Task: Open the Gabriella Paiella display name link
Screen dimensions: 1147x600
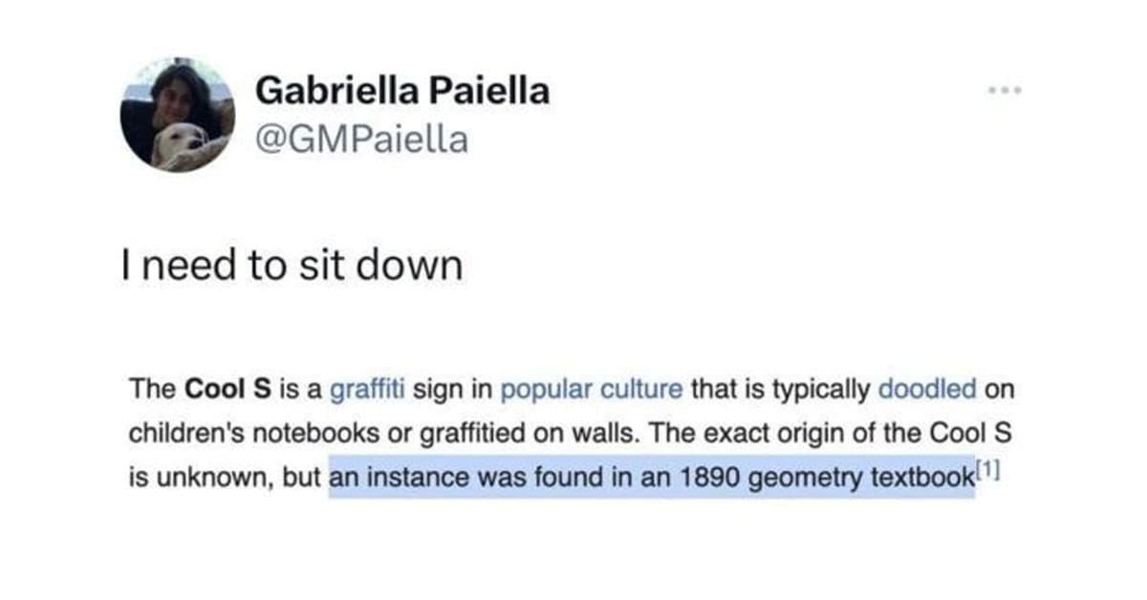Action: coord(402,92)
